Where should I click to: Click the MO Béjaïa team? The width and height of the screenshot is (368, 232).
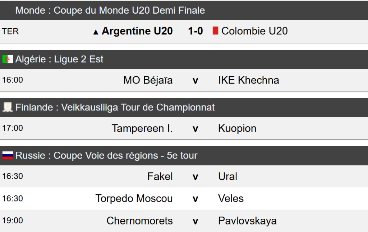(x=148, y=80)
